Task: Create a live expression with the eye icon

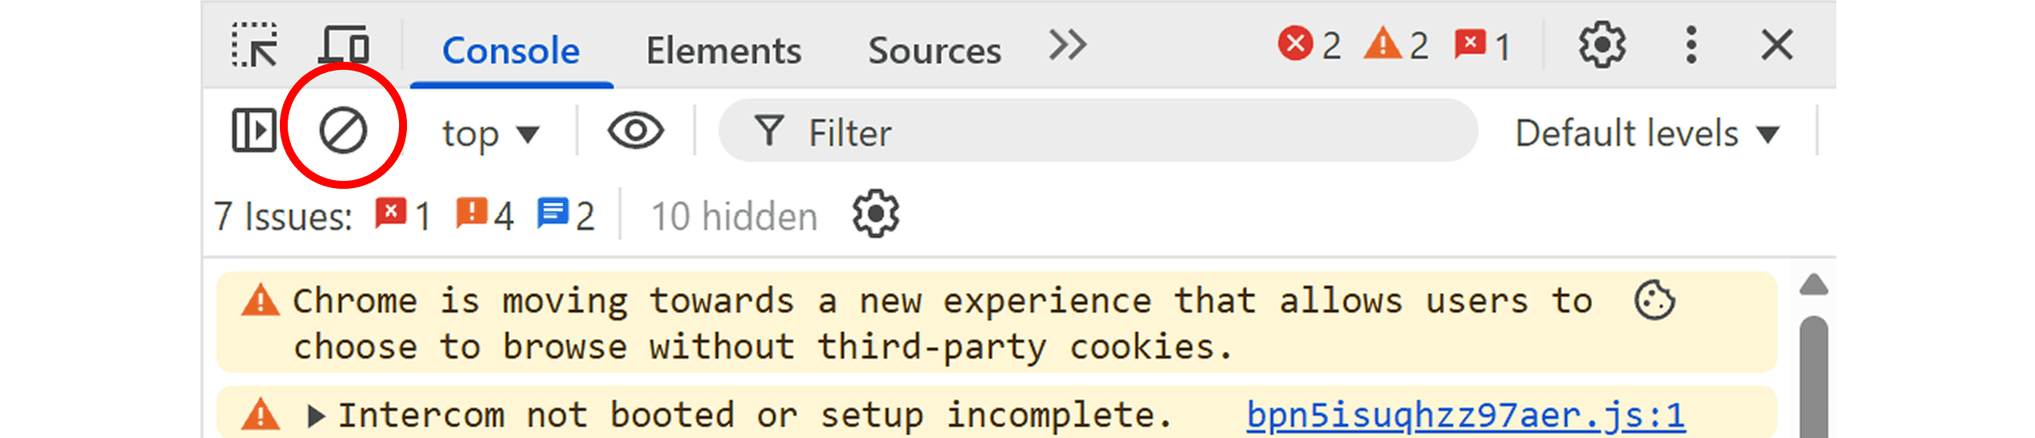Action: 635,131
